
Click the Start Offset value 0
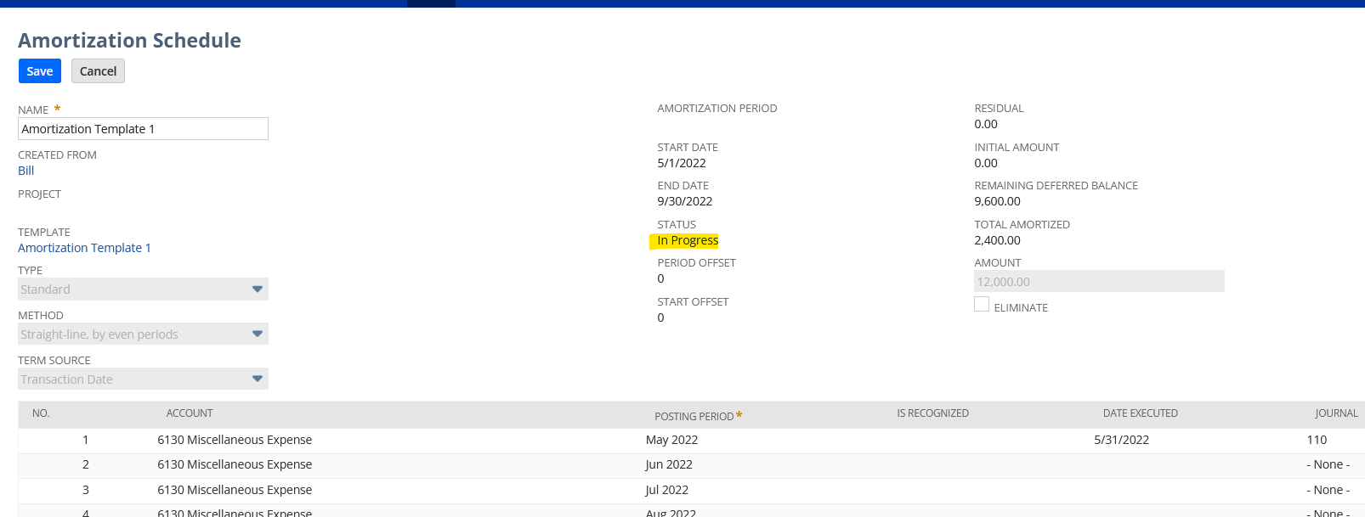pyautogui.click(x=660, y=318)
